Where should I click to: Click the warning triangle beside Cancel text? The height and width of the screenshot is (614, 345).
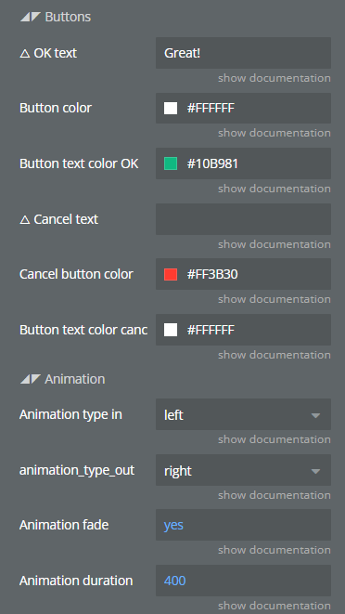(25, 219)
